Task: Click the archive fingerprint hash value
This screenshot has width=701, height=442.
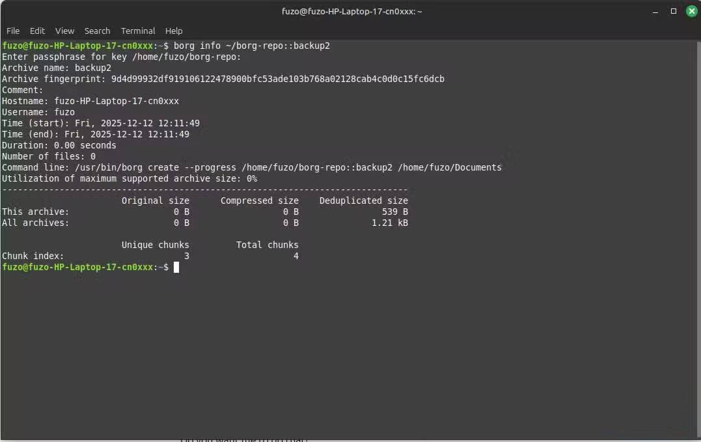Action: 278,79
